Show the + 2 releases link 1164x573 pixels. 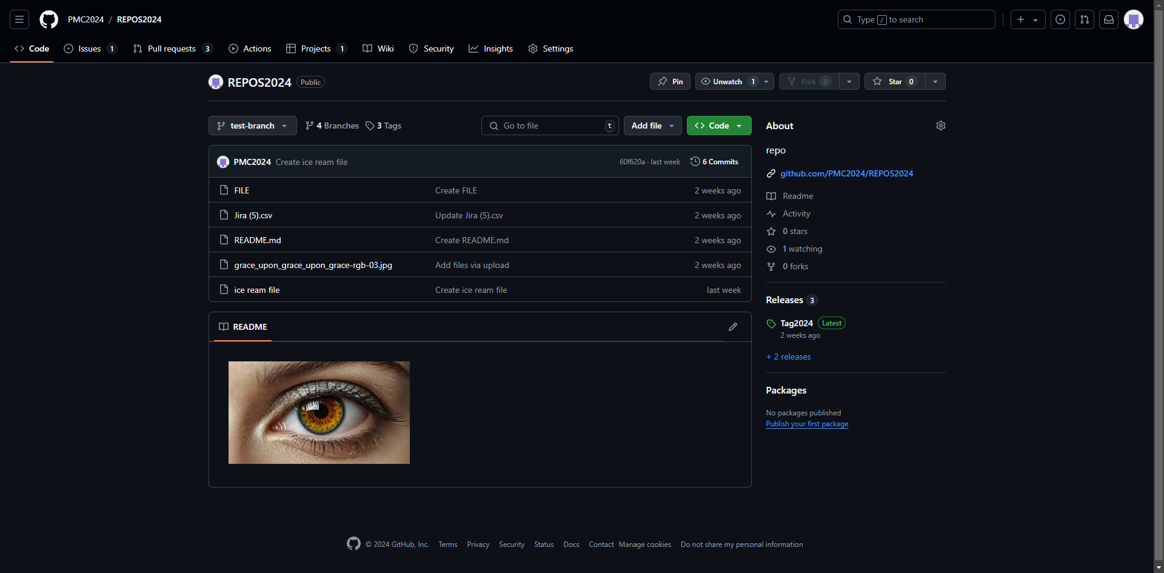coord(788,357)
